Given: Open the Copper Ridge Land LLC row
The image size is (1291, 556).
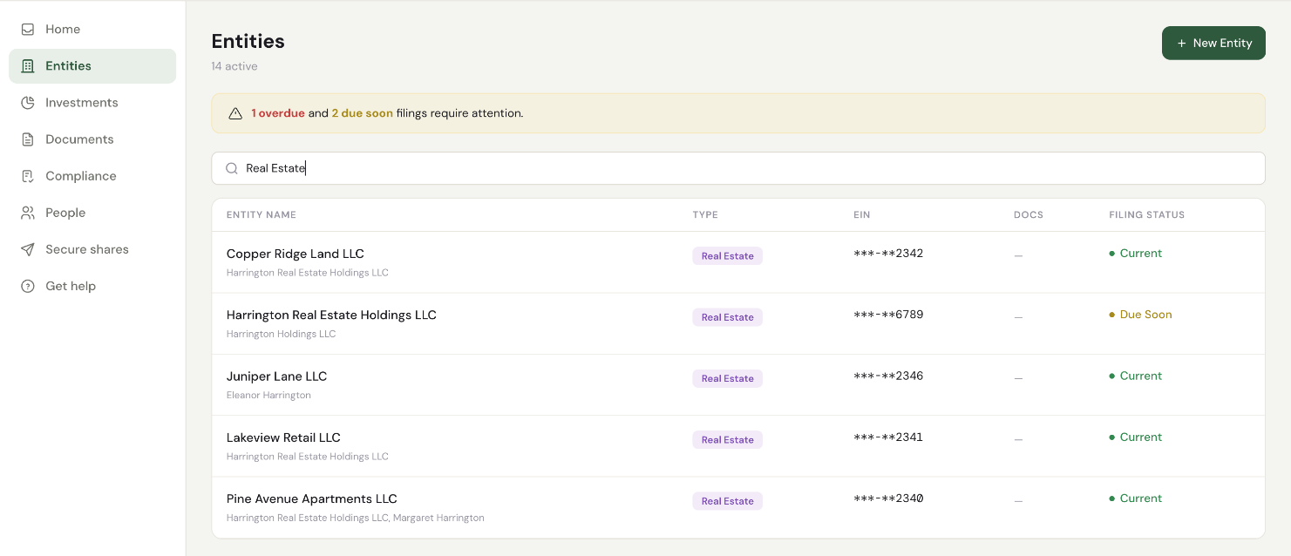Looking at the screenshot, I should [x=738, y=262].
